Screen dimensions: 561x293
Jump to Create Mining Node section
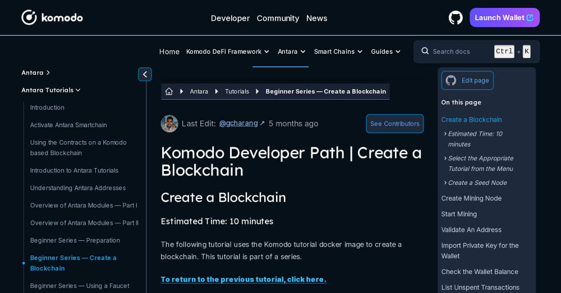tap(471, 198)
